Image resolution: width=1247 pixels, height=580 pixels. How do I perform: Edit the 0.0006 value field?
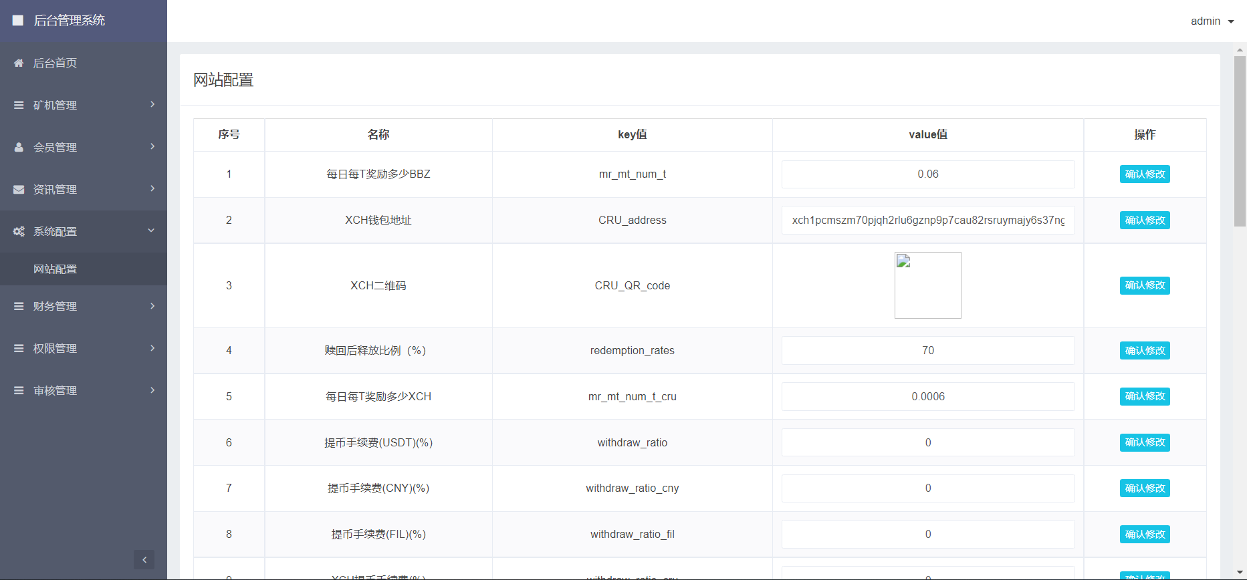[x=928, y=396]
